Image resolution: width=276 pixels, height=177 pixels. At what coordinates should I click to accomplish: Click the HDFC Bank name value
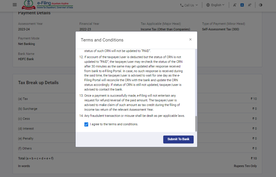click(x=26, y=59)
